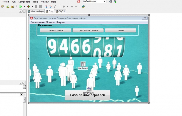This screenshot has width=182, height=116.
Task: Click the Trace Into debug icon
Action: pos(46,7)
